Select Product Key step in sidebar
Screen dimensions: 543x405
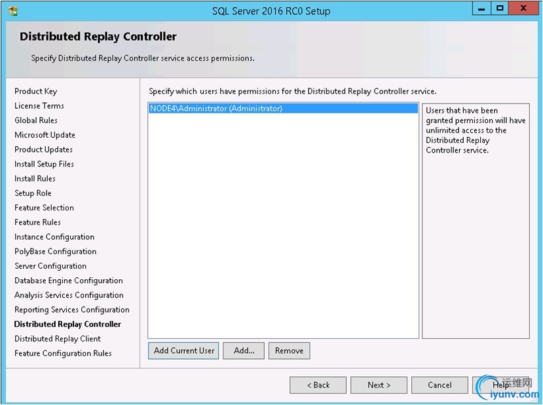[35, 91]
